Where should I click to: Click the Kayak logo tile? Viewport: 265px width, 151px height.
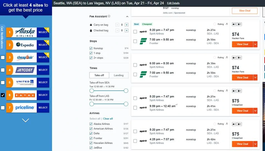point(25,95)
